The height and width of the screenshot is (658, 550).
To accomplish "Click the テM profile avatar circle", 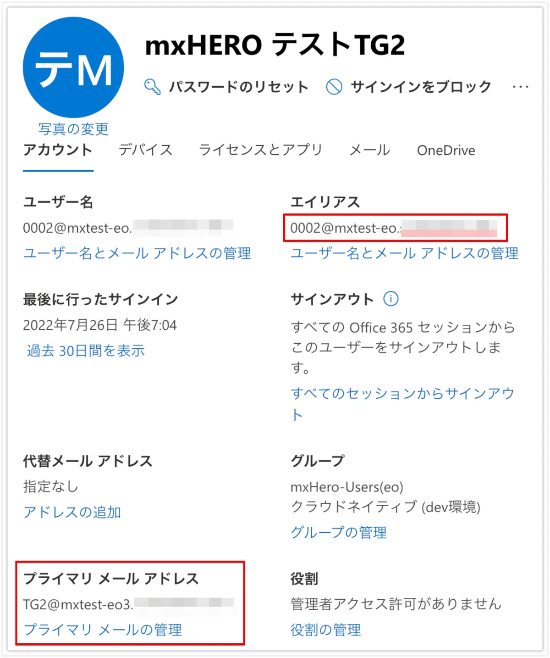I will point(73,68).
